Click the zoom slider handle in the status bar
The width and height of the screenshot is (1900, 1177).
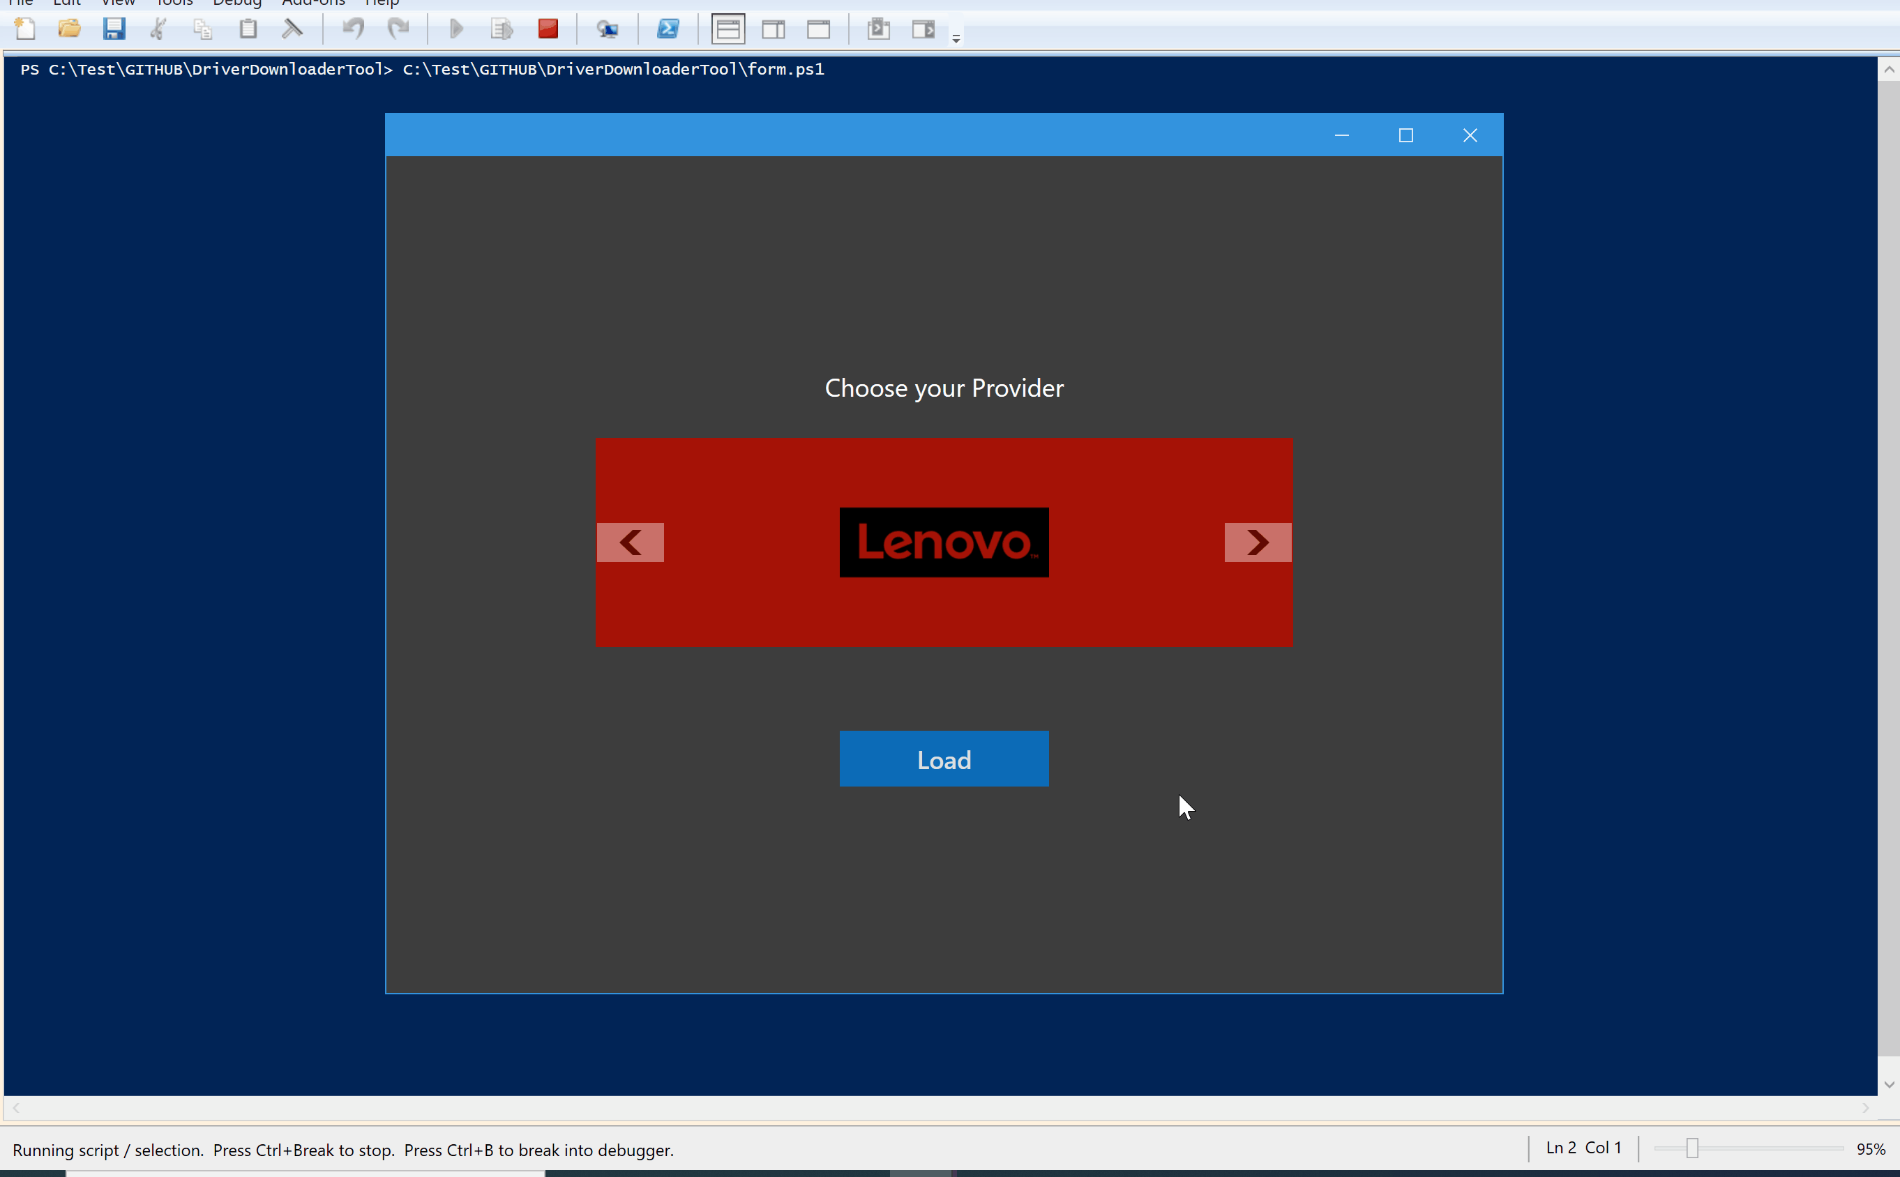(1692, 1148)
